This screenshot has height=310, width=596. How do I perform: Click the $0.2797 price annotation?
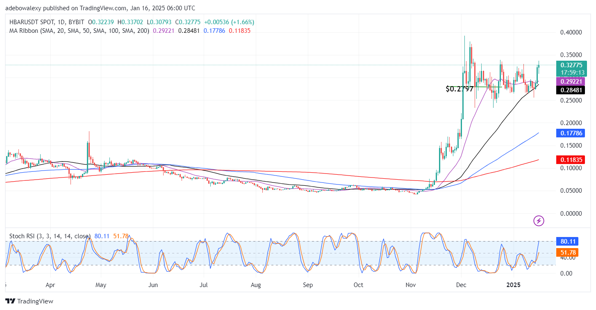click(x=460, y=89)
